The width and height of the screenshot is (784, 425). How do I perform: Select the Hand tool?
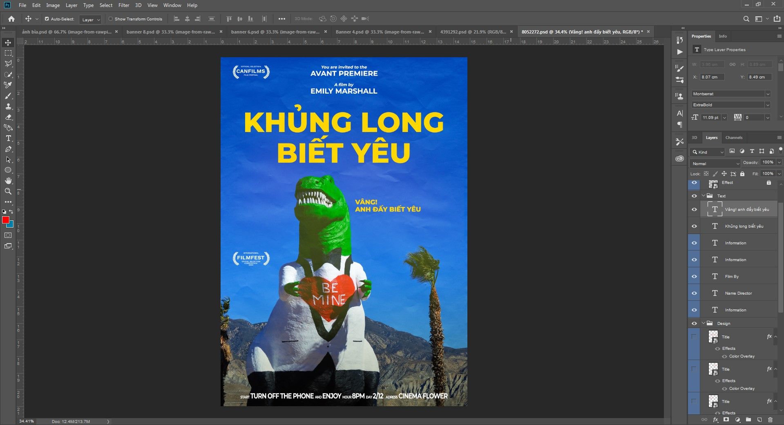click(x=8, y=181)
